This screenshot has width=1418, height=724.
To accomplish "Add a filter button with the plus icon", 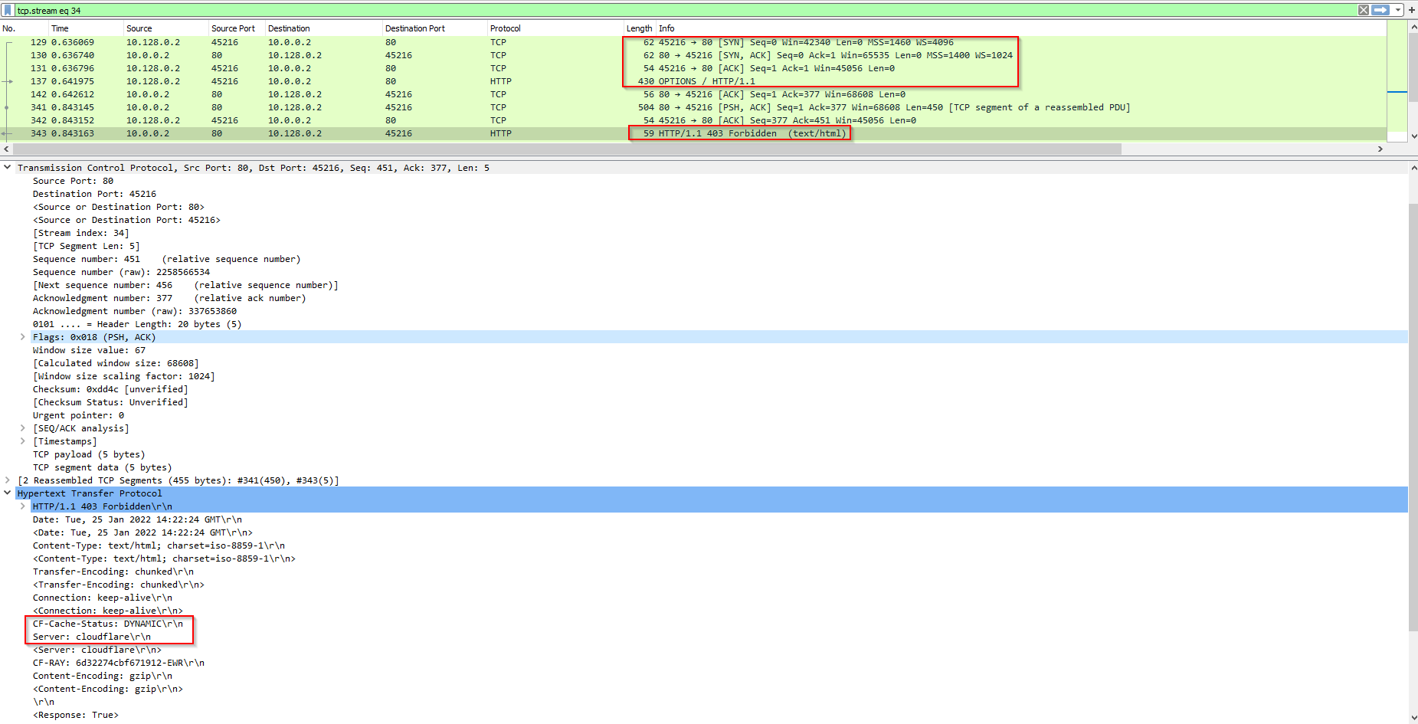I will point(1412,10).
